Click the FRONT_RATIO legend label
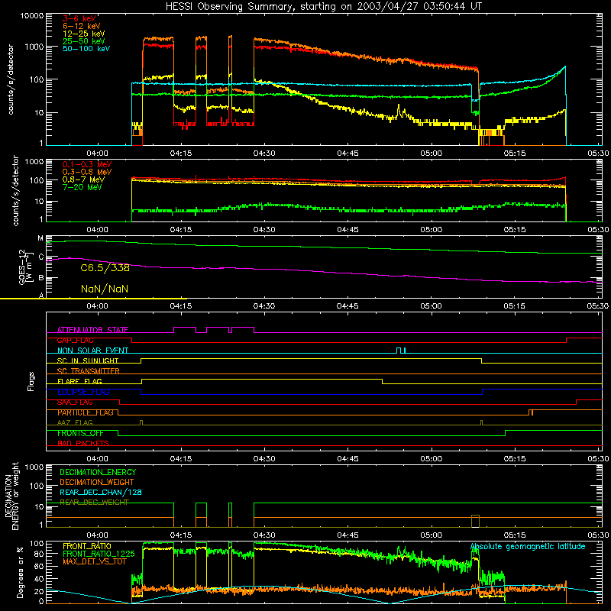Screen dimensions: 611x611 87,546
